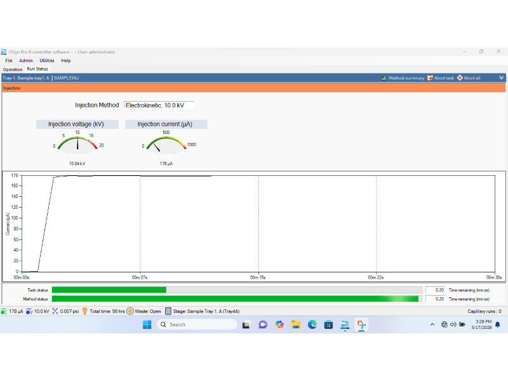Click the Abort all icon
Image resolution: width=508 pixels, height=381 pixels.
click(460, 78)
